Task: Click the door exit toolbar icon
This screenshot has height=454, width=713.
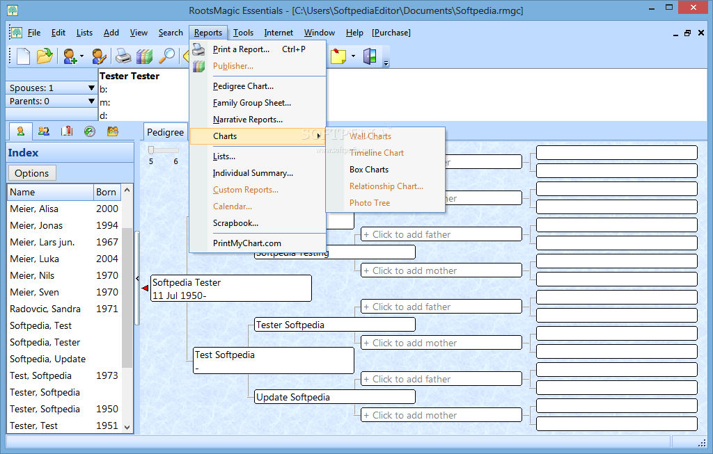Action: [x=370, y=56]
